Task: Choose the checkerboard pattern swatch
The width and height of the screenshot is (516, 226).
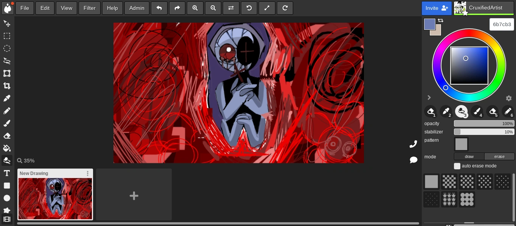Action: [449, 182]
